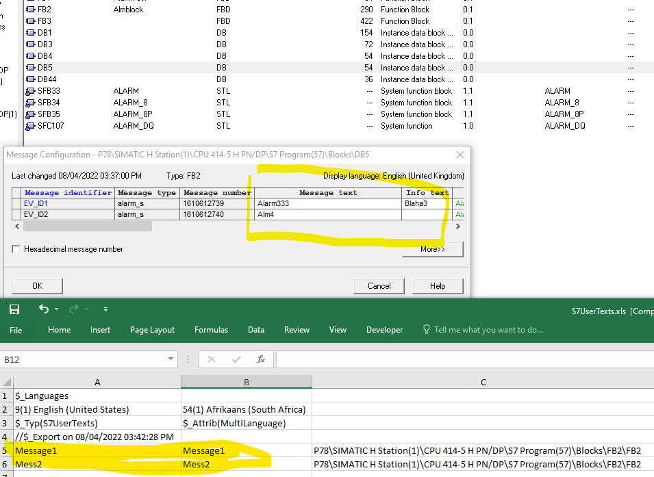Select the DB44 data block icon
654x477 pixels.
pos(30,79)
